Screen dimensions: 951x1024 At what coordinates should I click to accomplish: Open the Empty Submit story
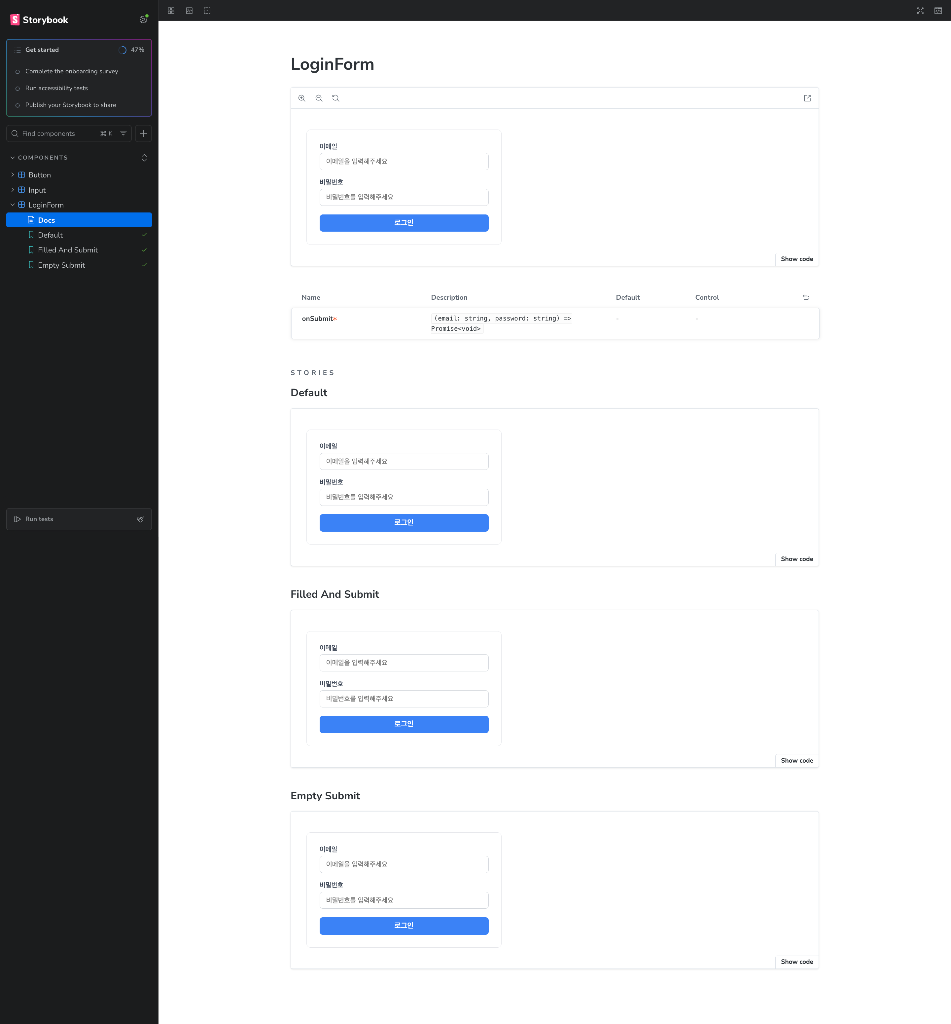[x=61, y=265]
